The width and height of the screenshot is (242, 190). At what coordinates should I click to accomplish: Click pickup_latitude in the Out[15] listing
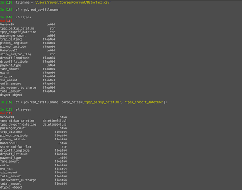pos(13,47)
